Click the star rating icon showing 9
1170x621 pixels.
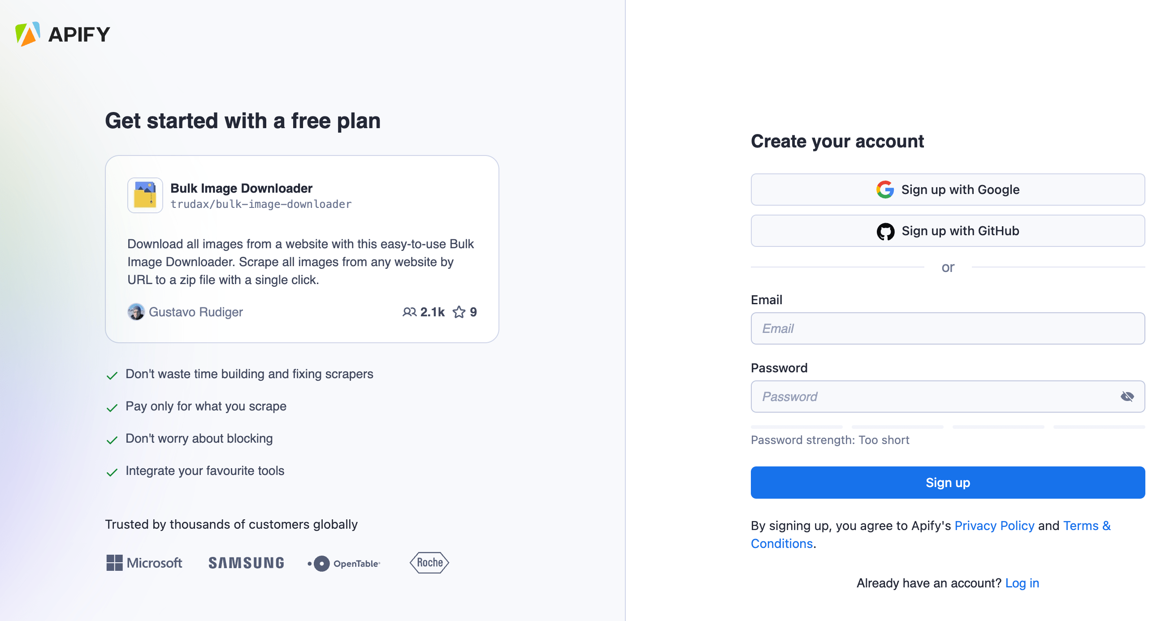tap(459, 312)
